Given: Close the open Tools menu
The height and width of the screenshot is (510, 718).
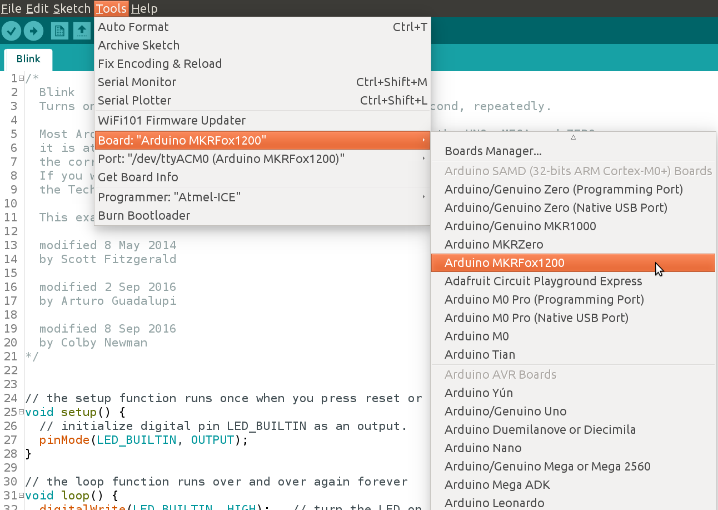Looking at the screenshot, I should point(111,8).
